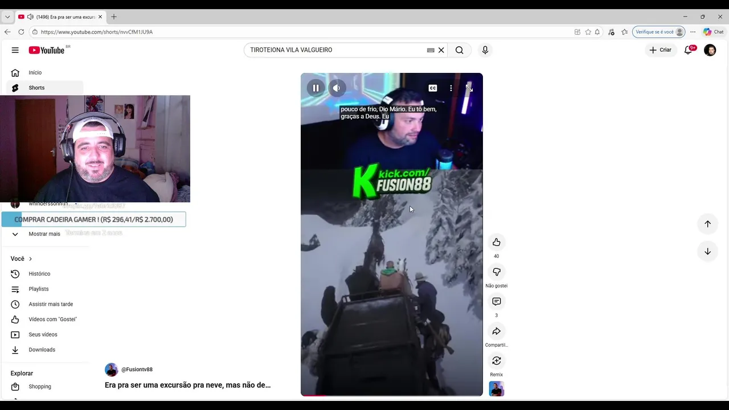Click the COMPRAR CADEIRA GAMER goal bar
Image resolution: width=729 pixels, height=410 pixels.
coord(93,219)
